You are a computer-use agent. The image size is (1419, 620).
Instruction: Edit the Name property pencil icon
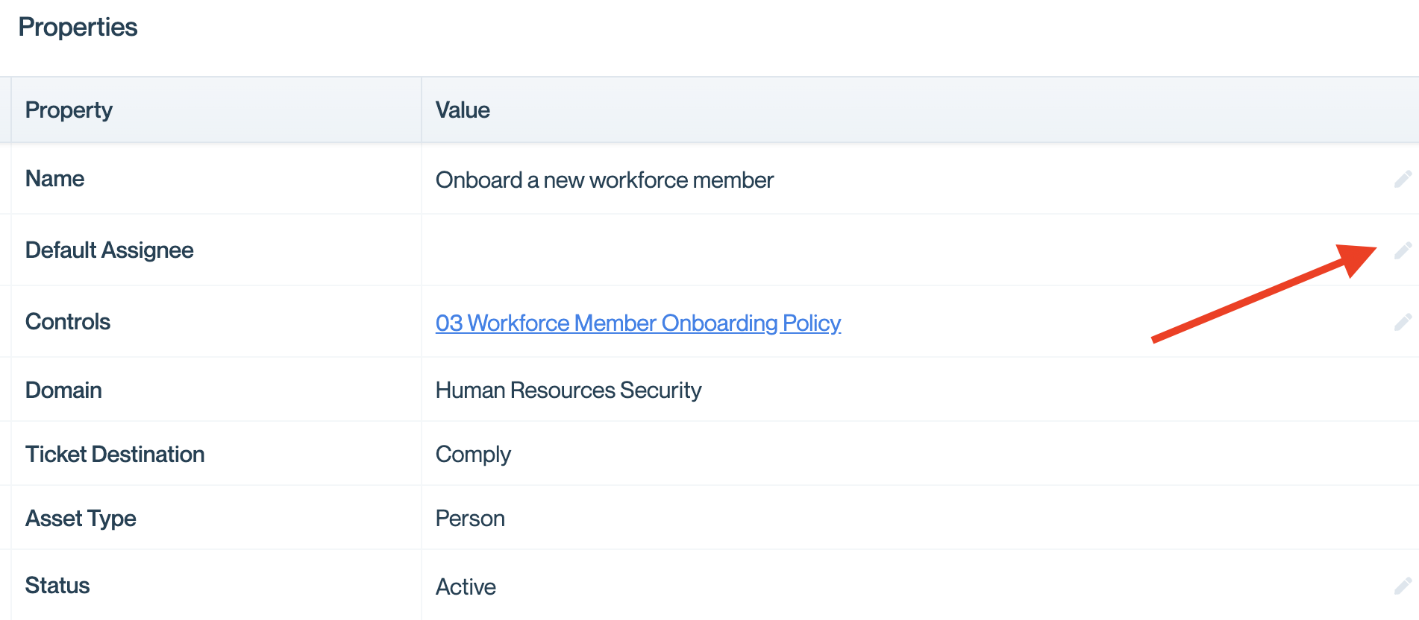tap(1403, 179)
